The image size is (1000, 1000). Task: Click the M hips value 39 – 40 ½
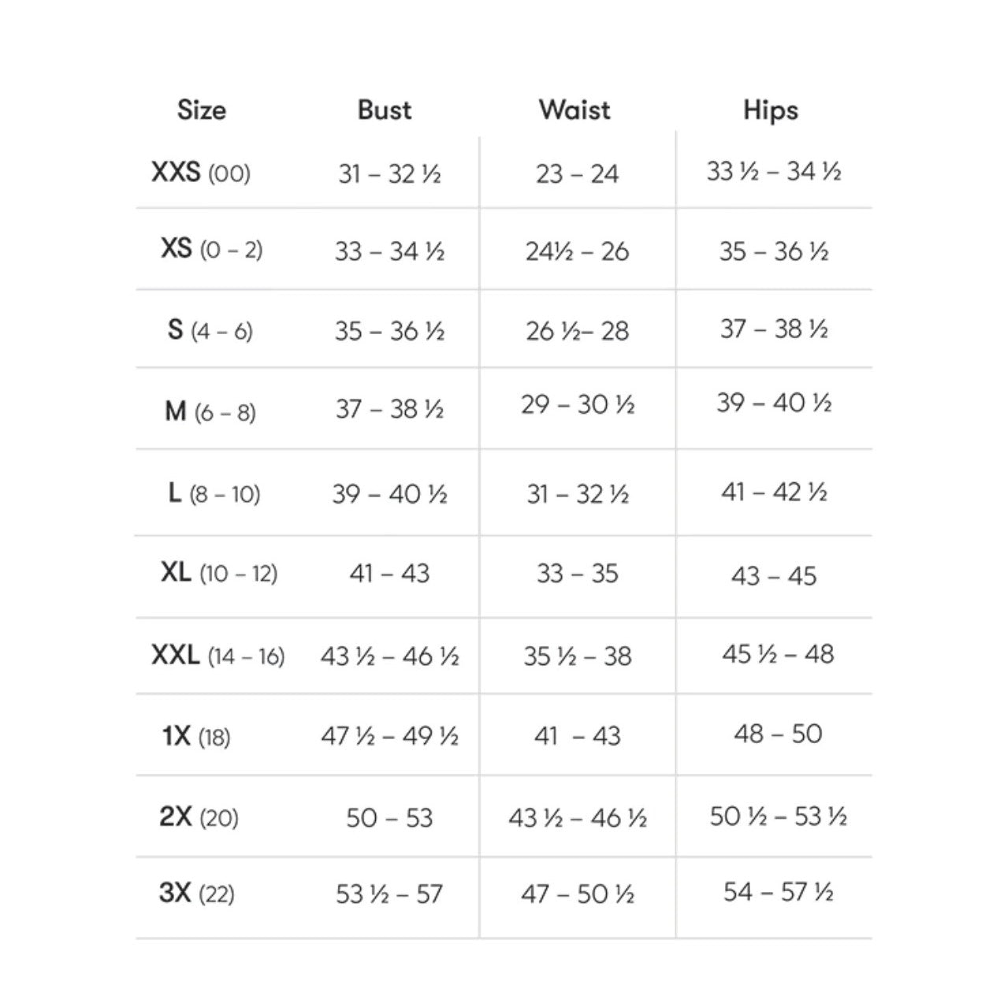pyautogui.click(x=774, y=403)
